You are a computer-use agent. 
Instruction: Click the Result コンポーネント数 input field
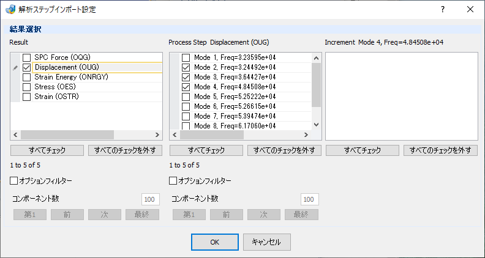(x=151, y=199)
